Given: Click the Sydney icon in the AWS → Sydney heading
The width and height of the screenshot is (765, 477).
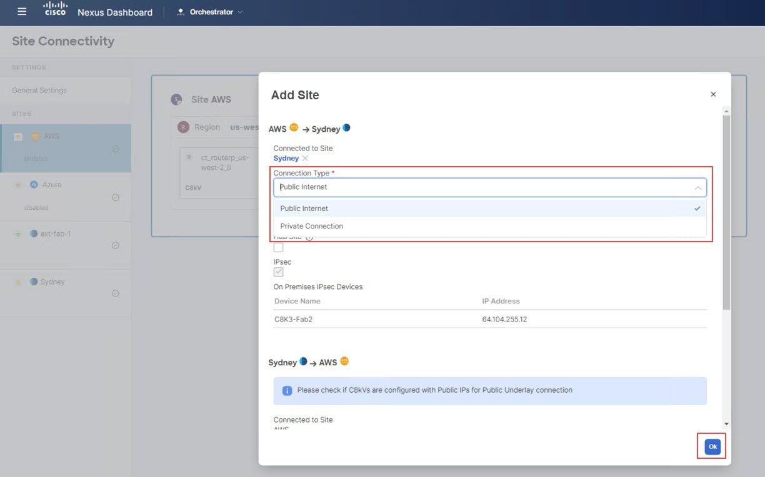Looking at the screenshot, I should click(x=346, y=128).
